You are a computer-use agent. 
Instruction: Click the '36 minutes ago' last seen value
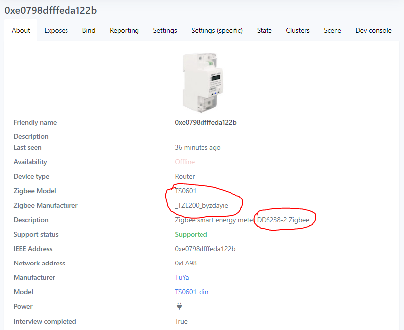pos(198,147)
